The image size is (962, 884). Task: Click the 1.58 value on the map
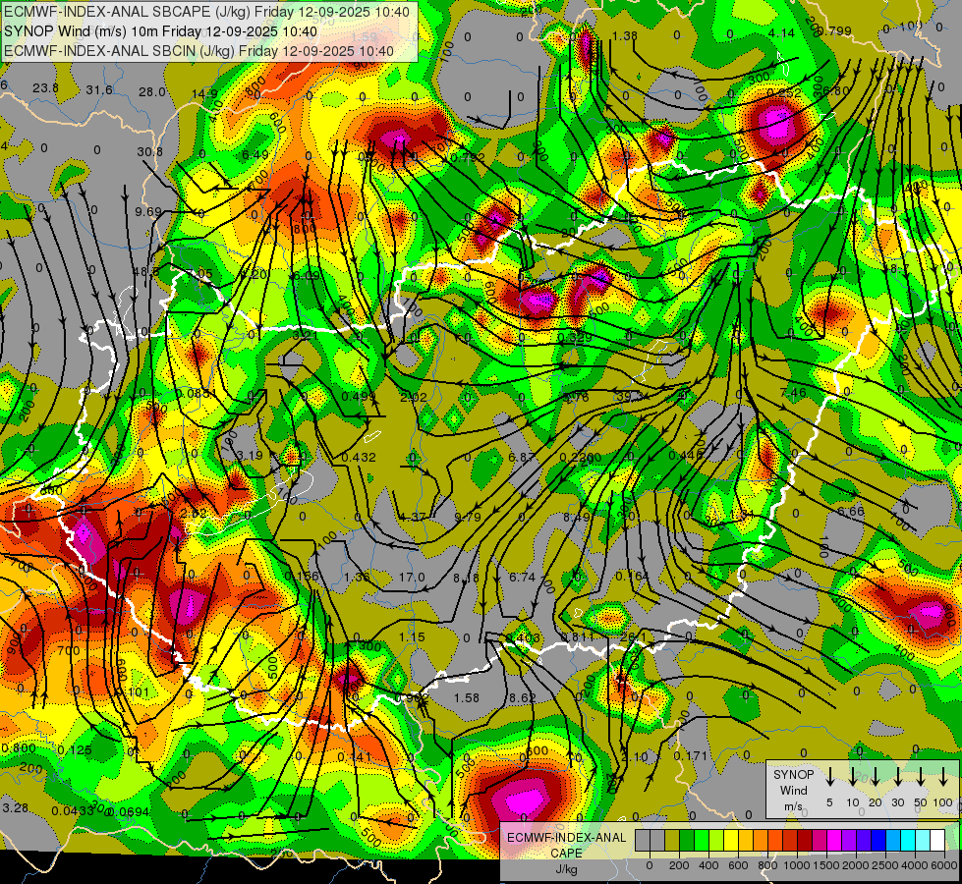pyautogui.click(x=467, y=698)
